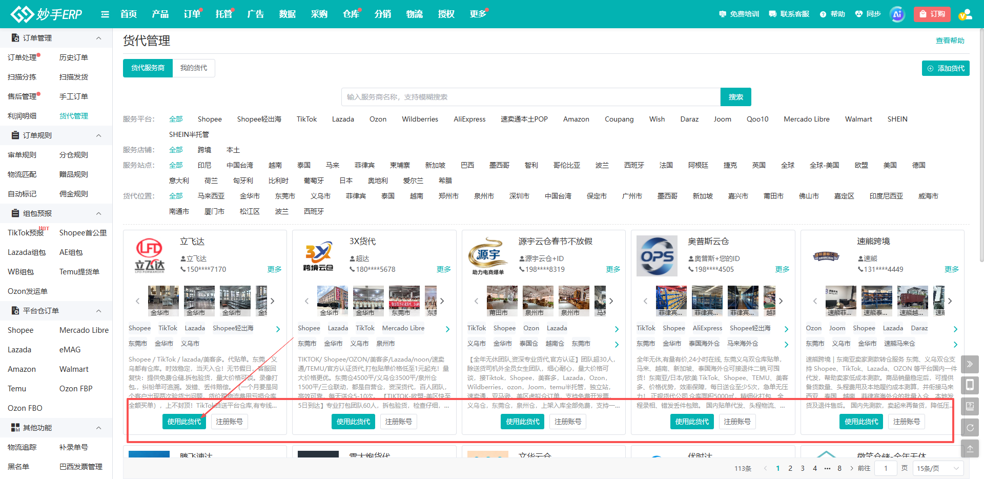Image resolution: width=984 pixels, height=479 pixels.
Task: Expand platform list on 3X货代 card
Action: coord(447,329)
